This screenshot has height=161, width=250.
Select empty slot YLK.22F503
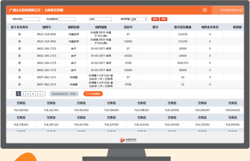tap(112, 125)
